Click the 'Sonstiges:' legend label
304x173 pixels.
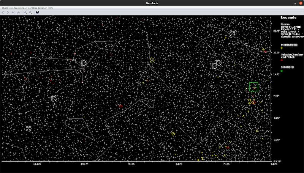pyautogui.click(x=287, y=67)
